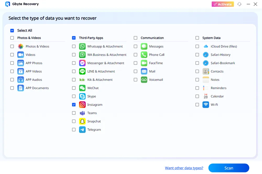262x174 pixels.
Task: Click the Phone Call icon
Action: [144, 55]
